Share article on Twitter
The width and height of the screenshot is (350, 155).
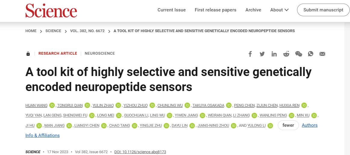click(262, 54)
